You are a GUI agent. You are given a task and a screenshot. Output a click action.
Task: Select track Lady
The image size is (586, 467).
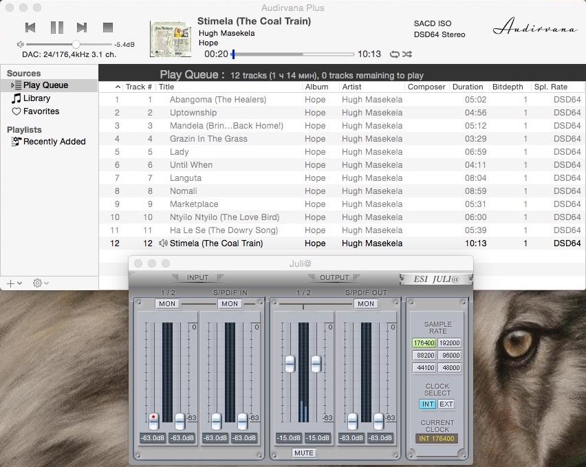(x=342, y=152)
